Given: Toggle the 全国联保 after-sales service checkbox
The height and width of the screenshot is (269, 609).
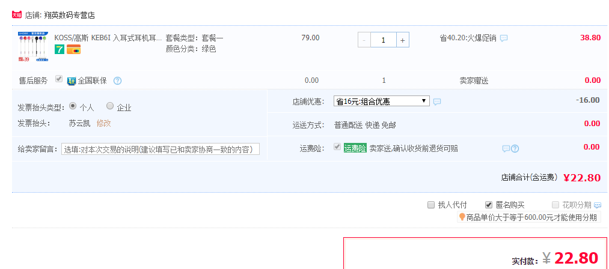Looking at the screenshot, I should [59, 79].
